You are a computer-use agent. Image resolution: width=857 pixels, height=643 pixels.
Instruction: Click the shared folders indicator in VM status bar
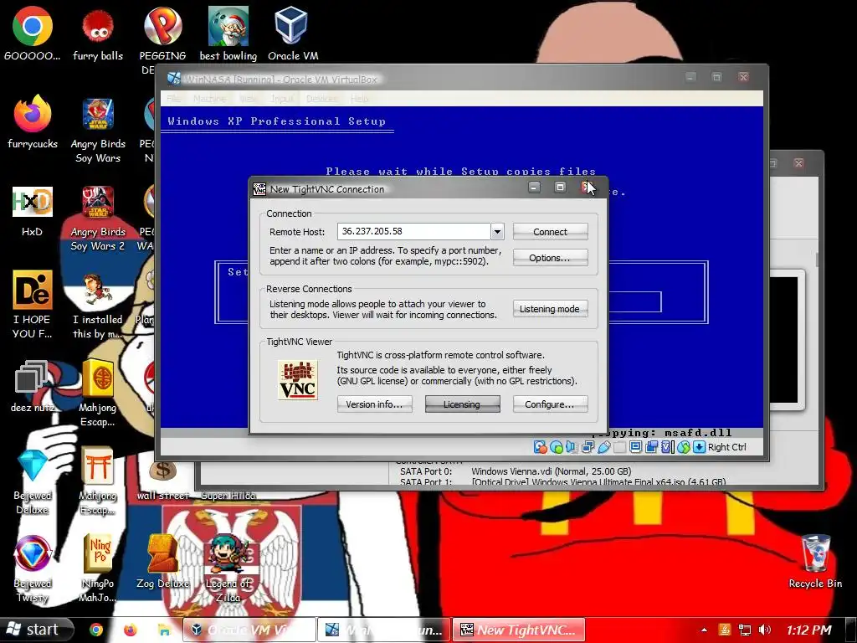(619, 447)
